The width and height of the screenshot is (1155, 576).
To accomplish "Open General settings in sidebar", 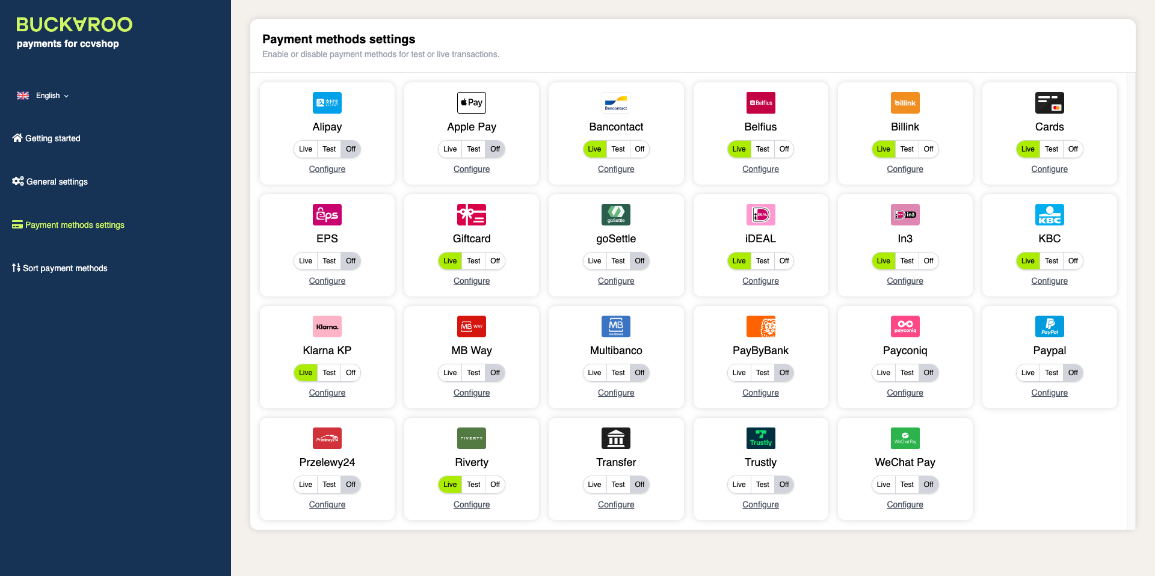I will coord(50,182).
